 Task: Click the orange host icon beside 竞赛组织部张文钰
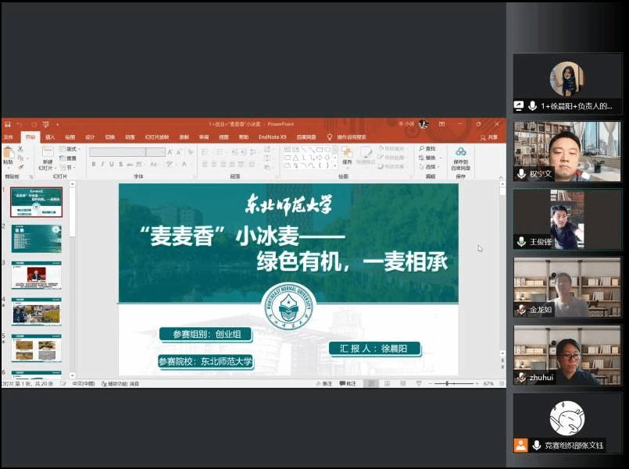(x=520, y=445)
